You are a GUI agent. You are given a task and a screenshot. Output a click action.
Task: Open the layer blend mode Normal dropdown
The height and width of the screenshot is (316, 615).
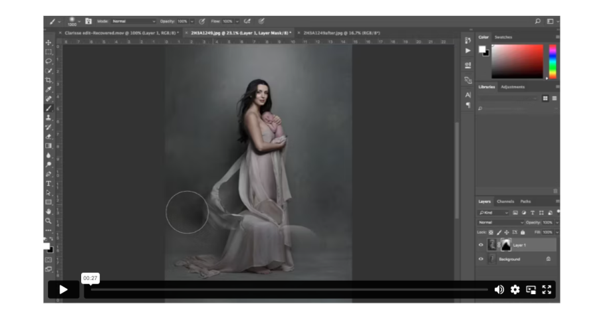(500, 222)
